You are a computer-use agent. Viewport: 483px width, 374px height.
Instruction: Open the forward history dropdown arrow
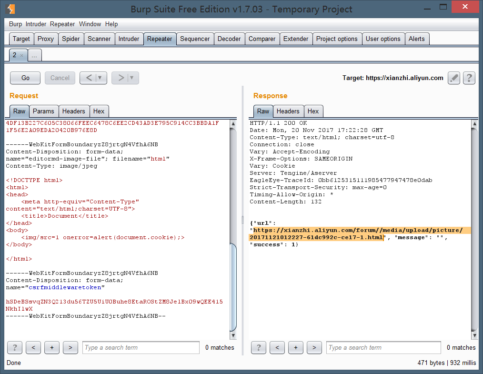pyautogui.click(x=132, y=78)
